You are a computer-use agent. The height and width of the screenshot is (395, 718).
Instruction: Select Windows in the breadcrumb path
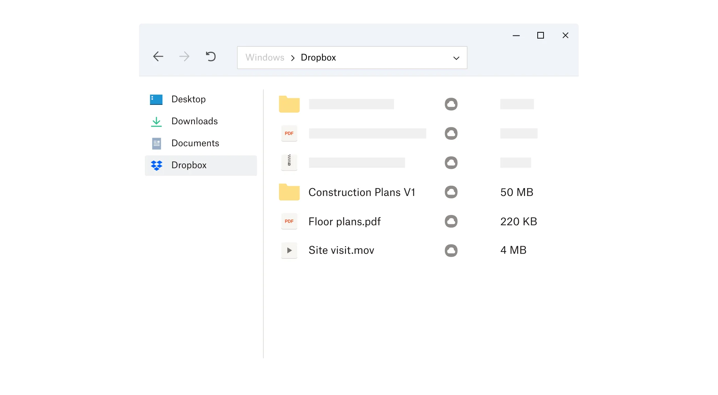point(265,57)
